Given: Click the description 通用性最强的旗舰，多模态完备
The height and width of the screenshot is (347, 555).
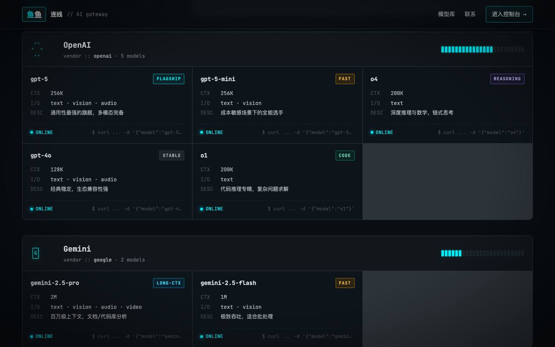Looking at the screenshot, I should click(x=87, y=113).
